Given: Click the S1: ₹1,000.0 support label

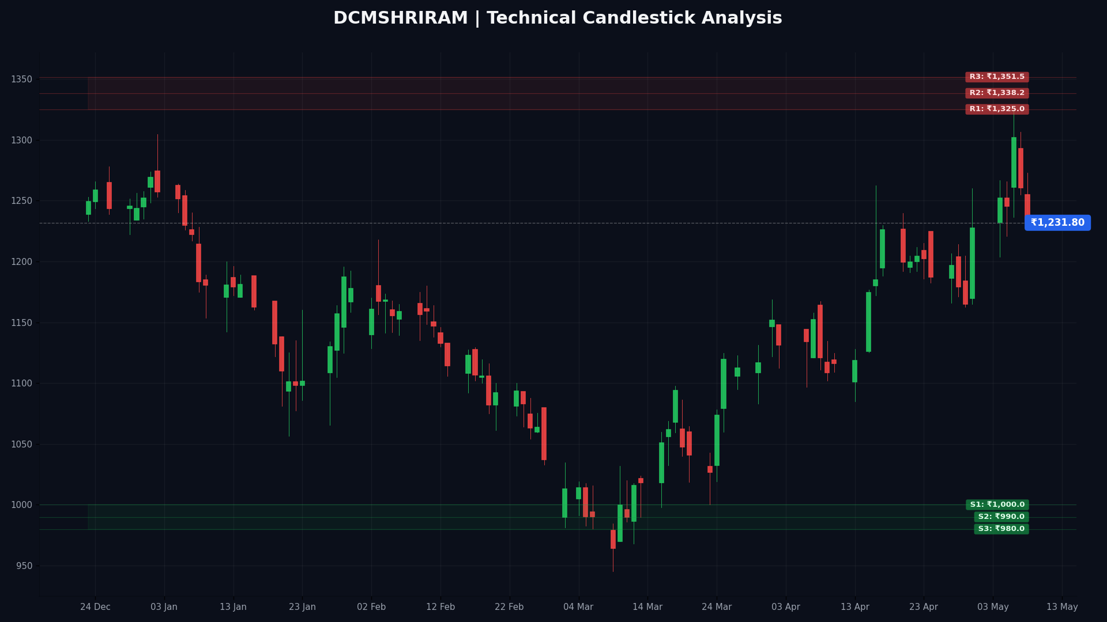Looking at the screenshot, I should [x=997, y=505].
